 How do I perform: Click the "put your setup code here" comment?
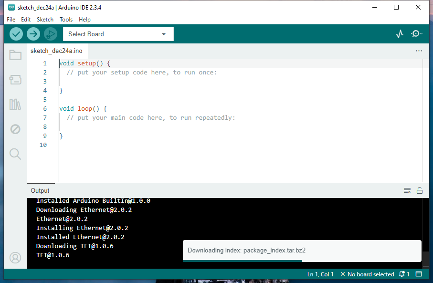(x=142, y=73)
